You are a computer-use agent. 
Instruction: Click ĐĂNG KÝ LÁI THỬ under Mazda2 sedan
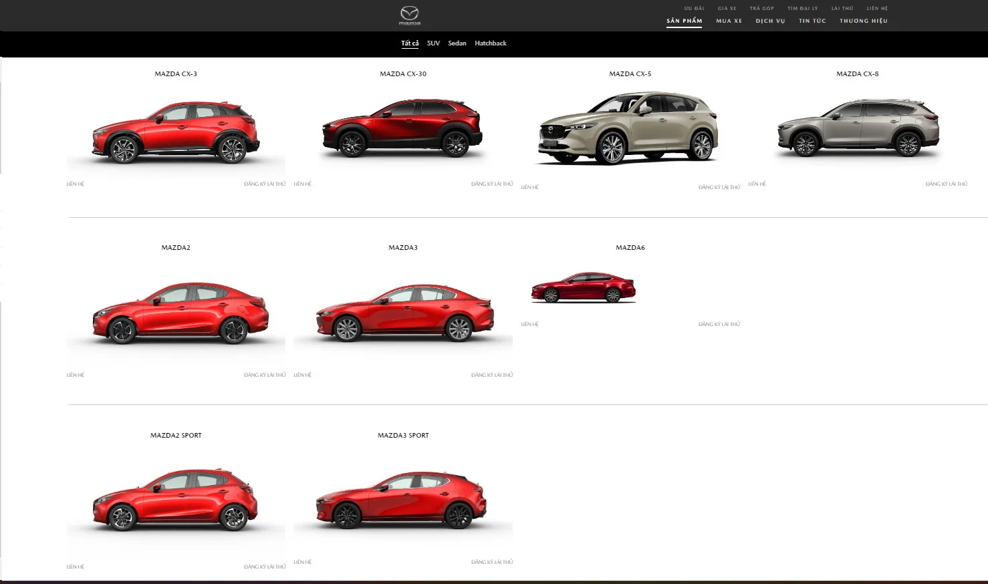pyautogui.click(x=265, y=375)
